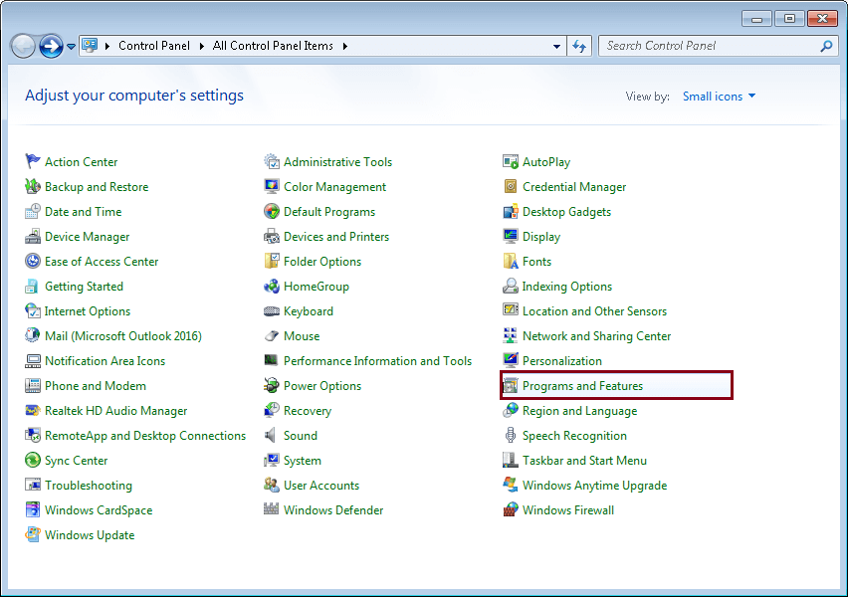Open Taskbar and Start Menu link

(x=584, y=460)
